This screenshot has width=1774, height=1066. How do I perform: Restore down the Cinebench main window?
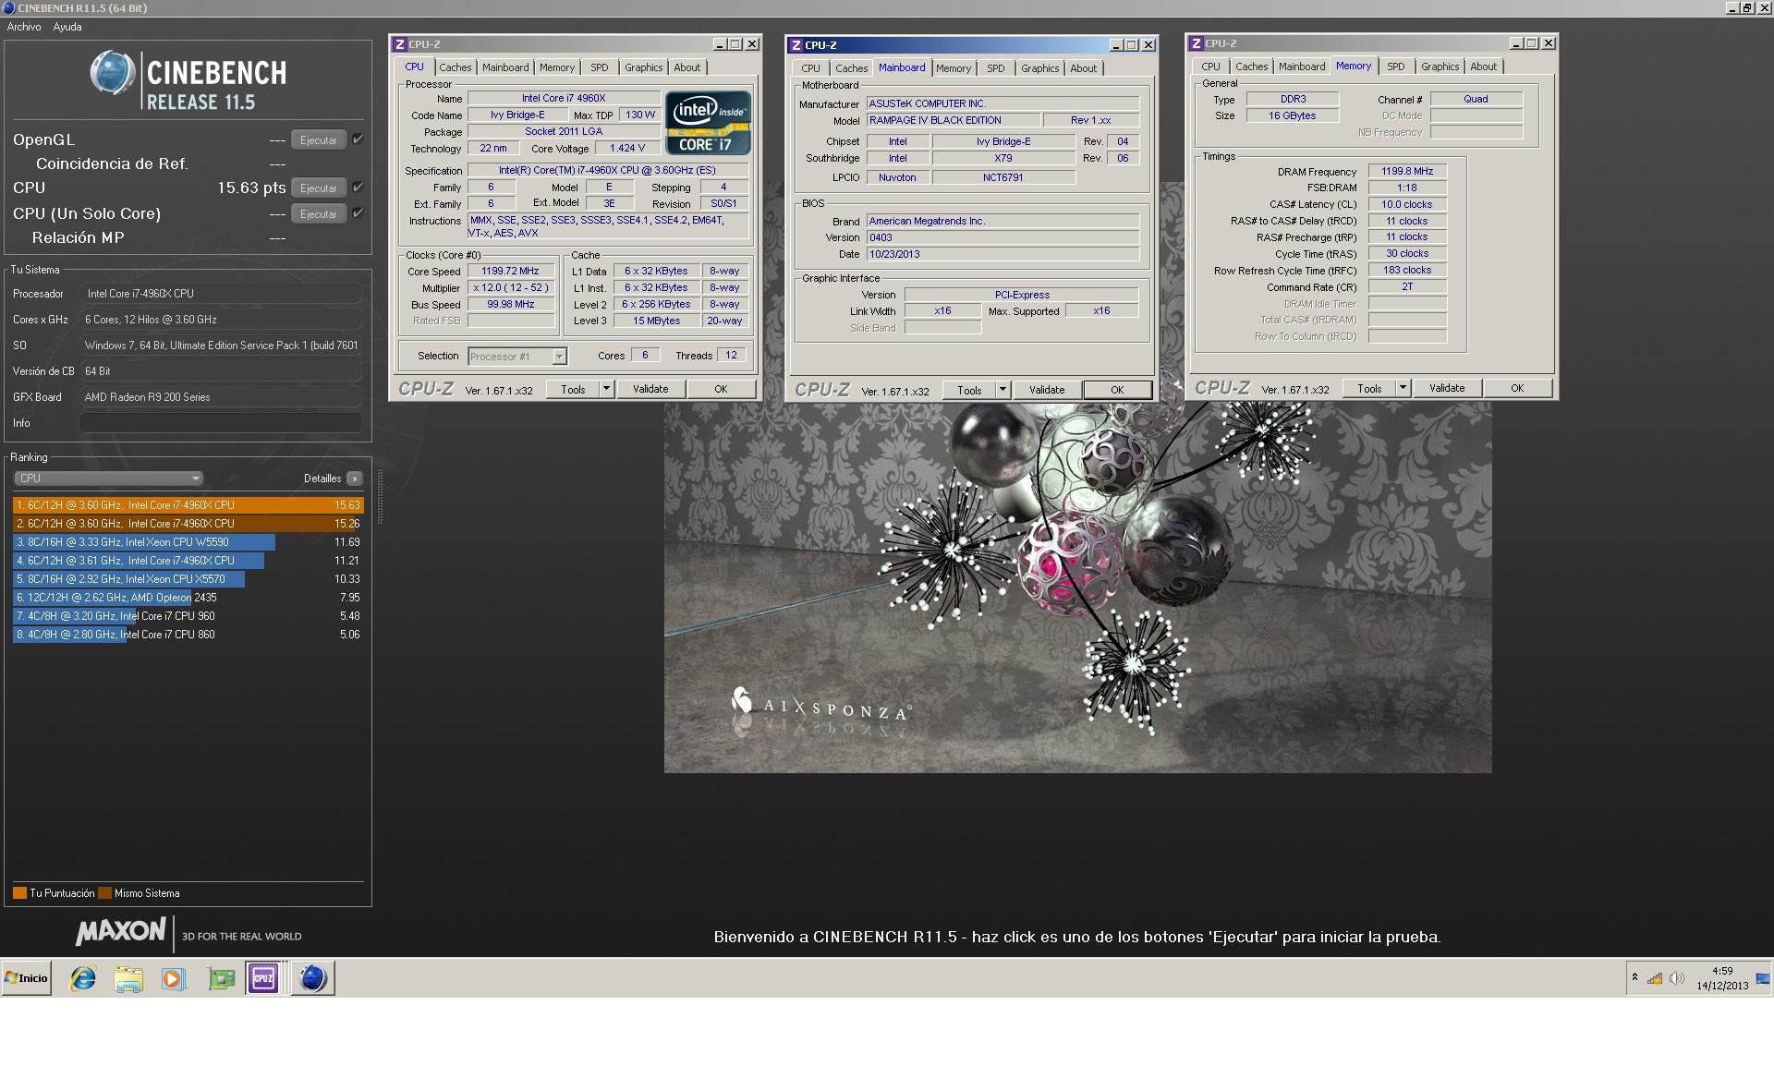click(x=1747, y=7)
